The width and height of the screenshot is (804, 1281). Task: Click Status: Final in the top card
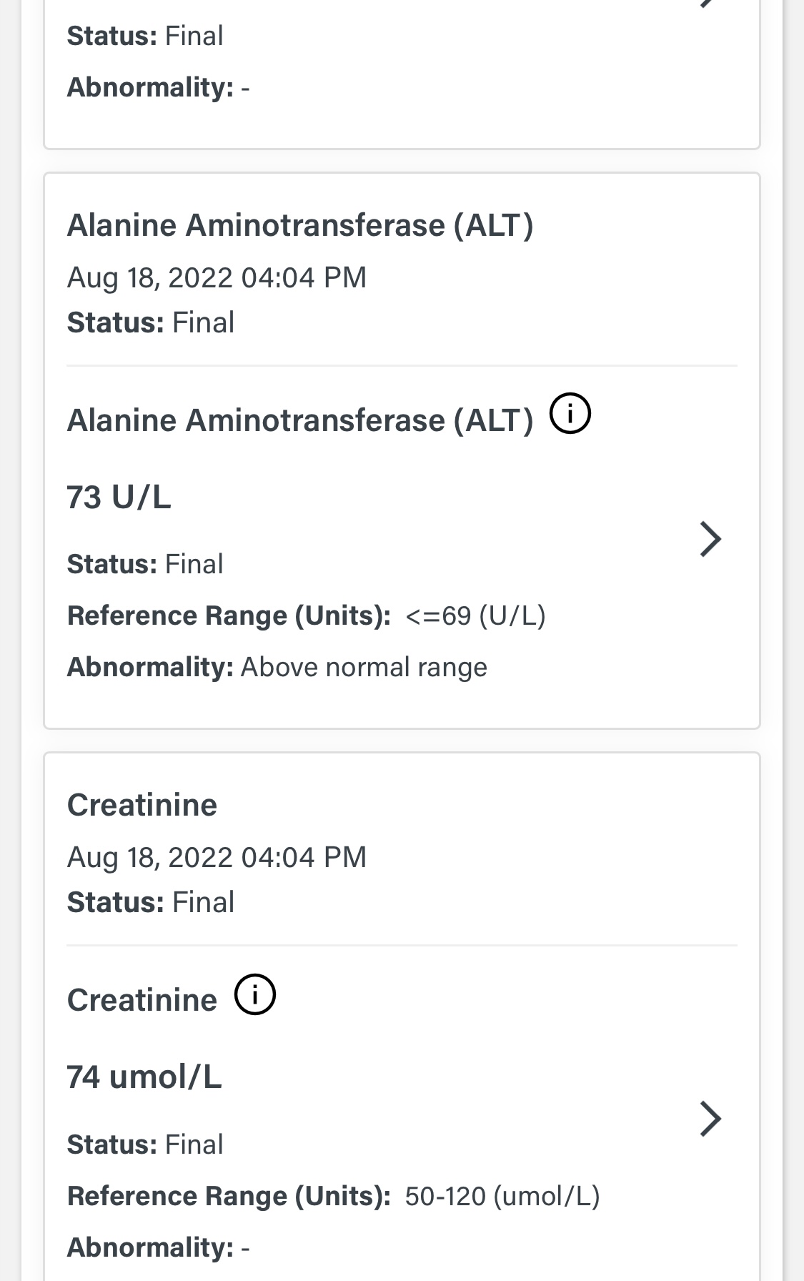coord(145,36)
